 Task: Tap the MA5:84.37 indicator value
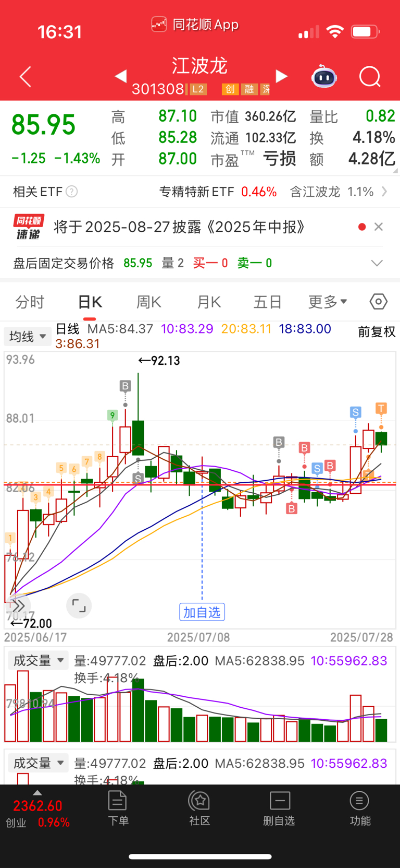tap(120, 329)
